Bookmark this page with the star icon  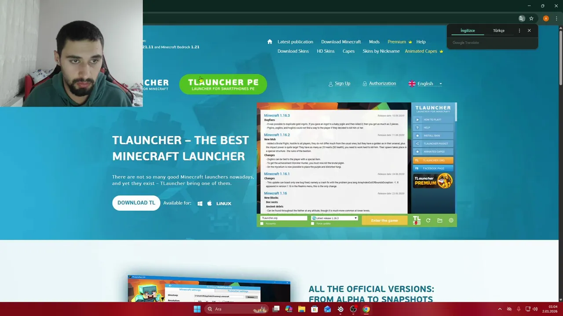tap(531, 18)
